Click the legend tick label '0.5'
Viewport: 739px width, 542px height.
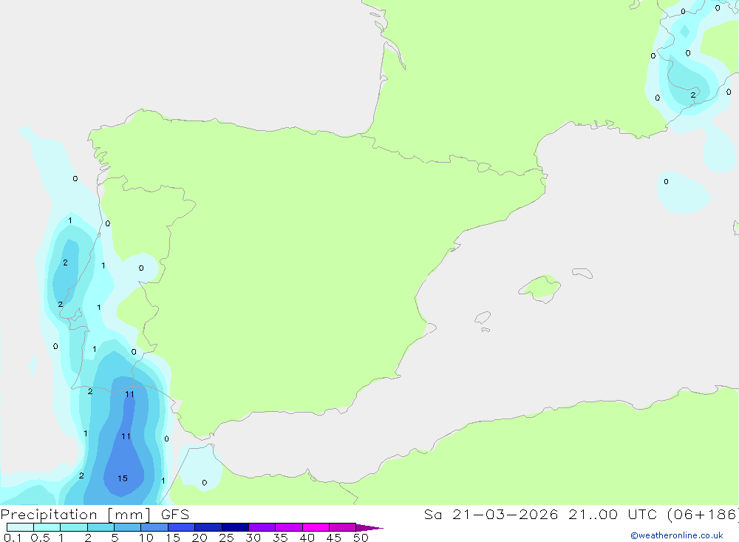(x=40, y=538)
